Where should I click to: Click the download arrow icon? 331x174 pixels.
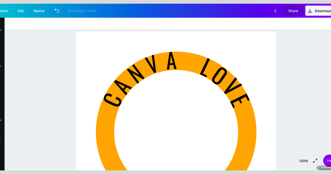point(310,11)
